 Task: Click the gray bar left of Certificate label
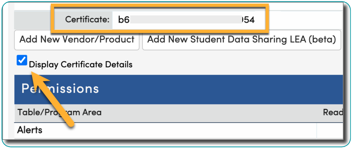pyautogui.click(x=32, y=20)
